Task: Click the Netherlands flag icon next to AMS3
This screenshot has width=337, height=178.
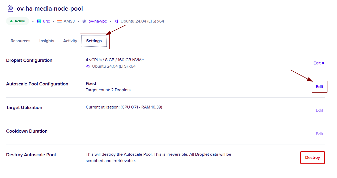Action: 59,21
